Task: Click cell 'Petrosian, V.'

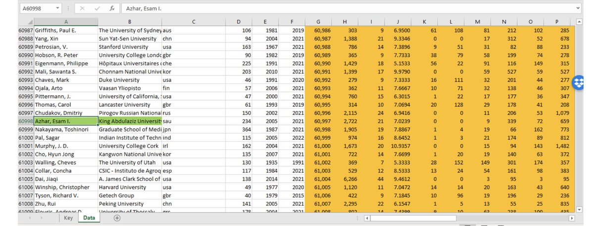Action: click(66, 47)
